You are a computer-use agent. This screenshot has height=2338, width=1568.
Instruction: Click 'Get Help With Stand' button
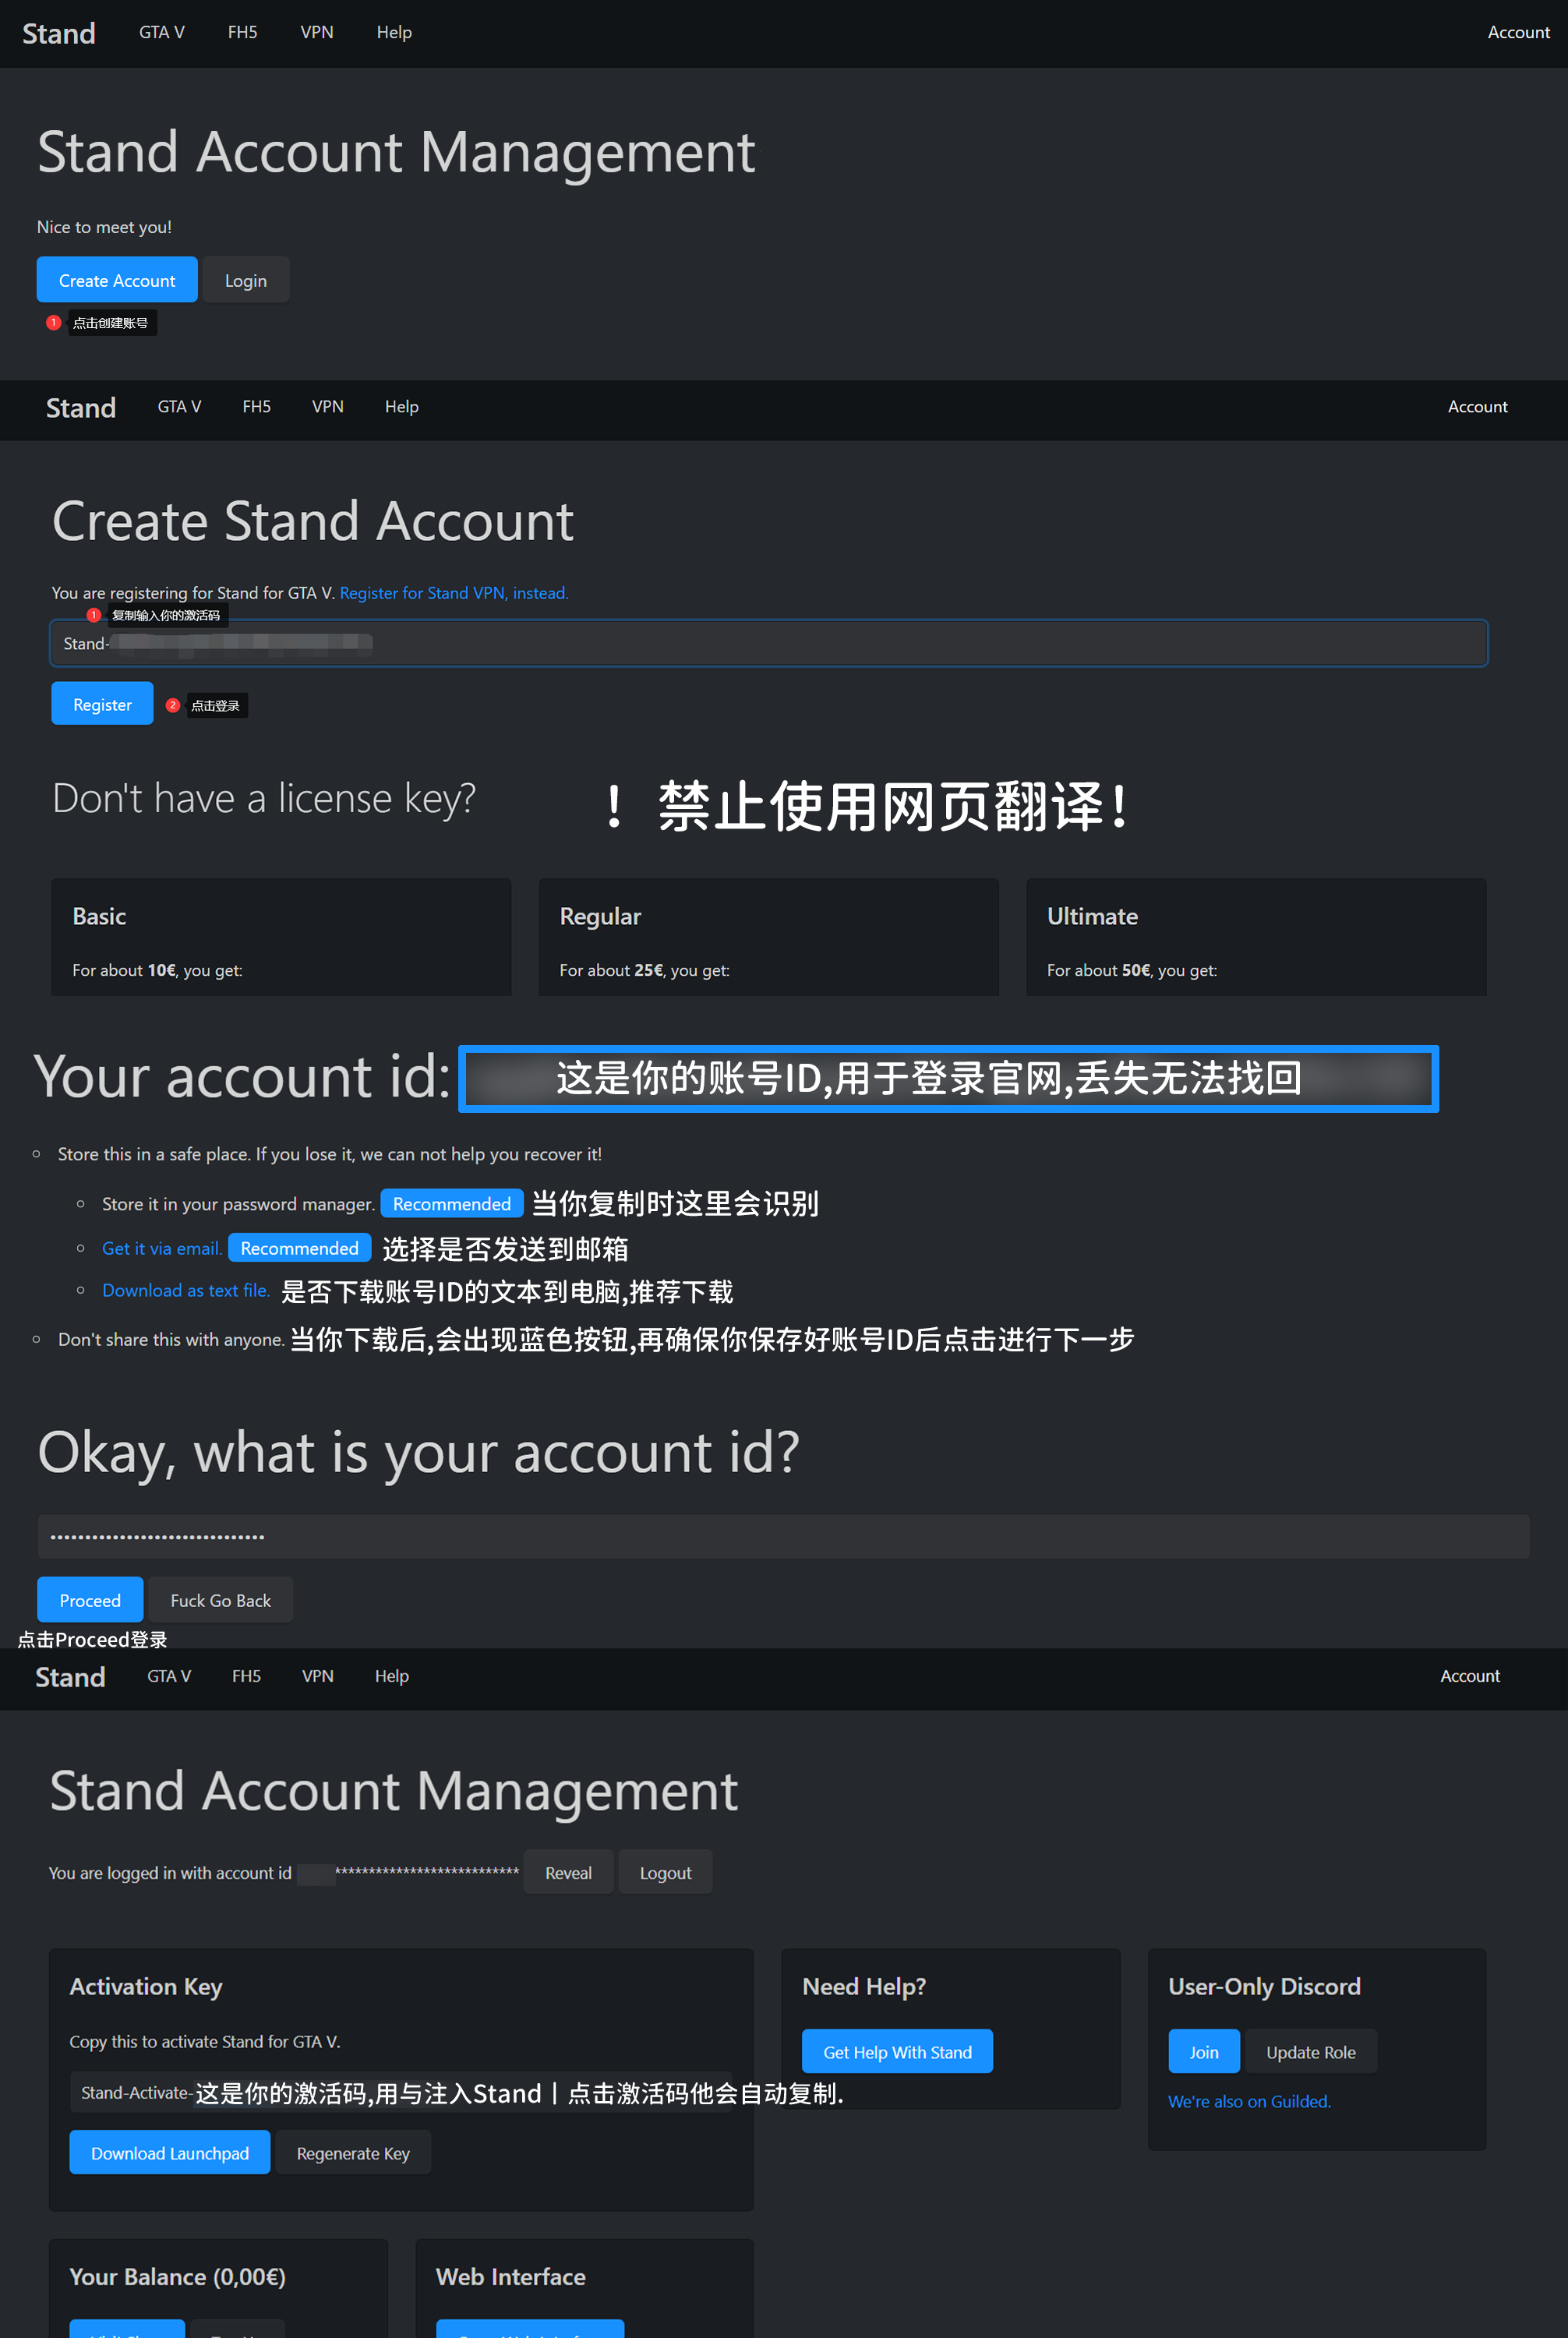point(897,2051)
